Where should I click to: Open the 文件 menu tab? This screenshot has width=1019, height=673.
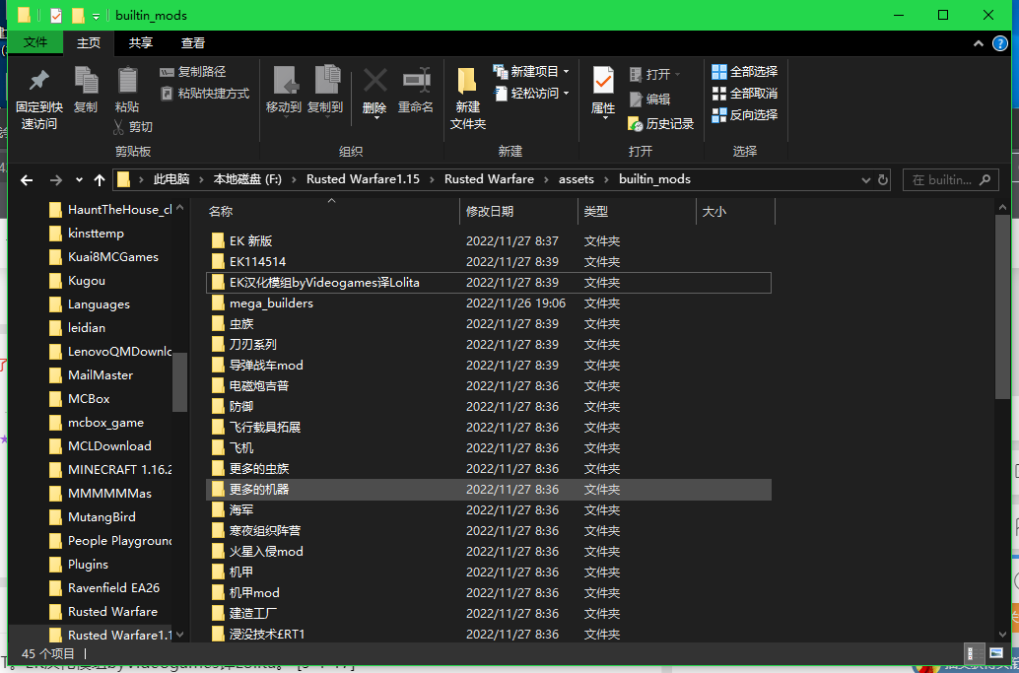point(35,43)
